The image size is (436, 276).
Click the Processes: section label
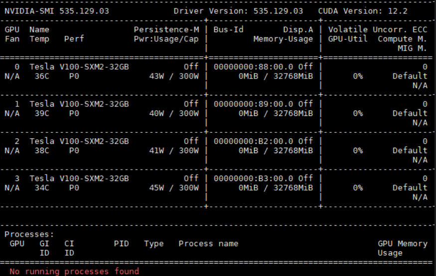[29, 234]
